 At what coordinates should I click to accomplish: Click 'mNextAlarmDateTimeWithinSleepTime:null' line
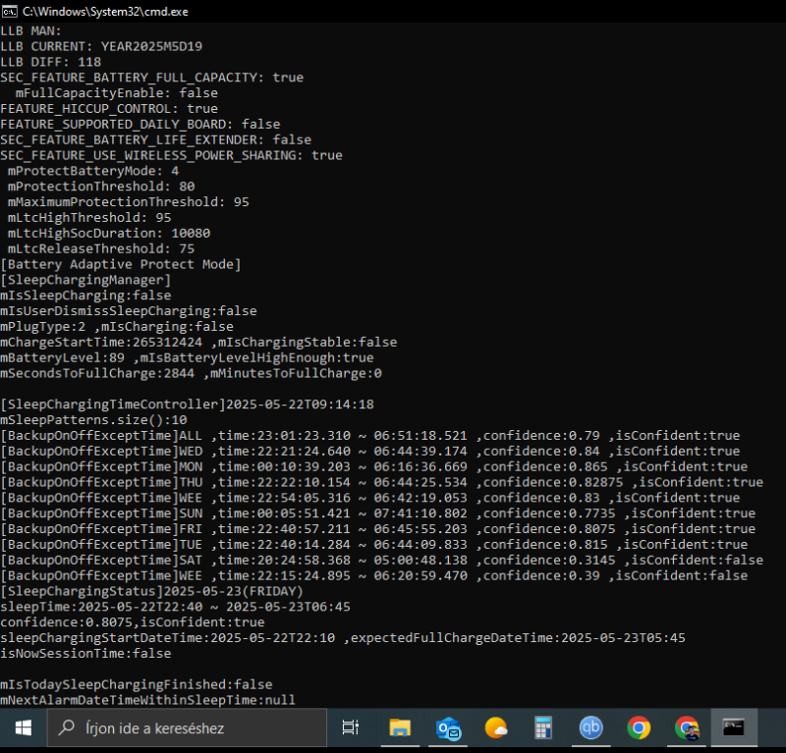[148, 700]
